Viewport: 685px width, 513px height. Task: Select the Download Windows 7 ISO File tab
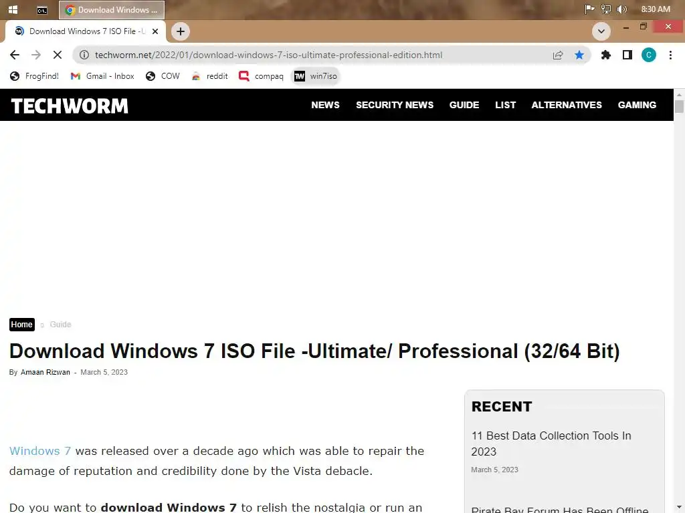tap(85, 31)
